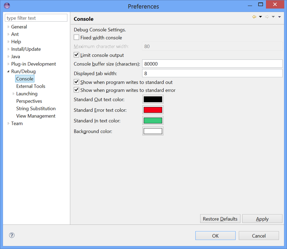The image size is (287, 249).
Task: Expand the Java preferences node
Action: pos(9,57)
